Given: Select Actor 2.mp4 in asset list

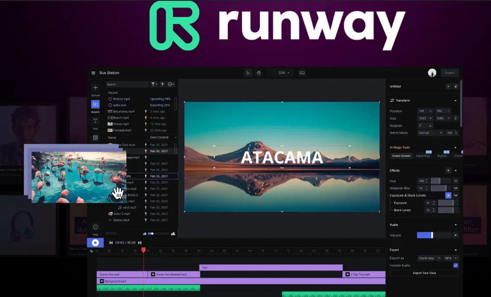Looking at the screenshot, I should [122, 214].
